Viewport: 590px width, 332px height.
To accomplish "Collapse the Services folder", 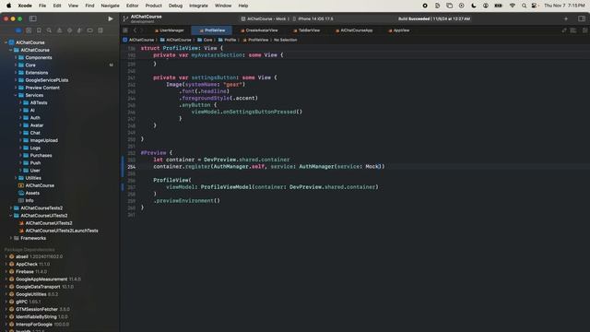I will 16,95.
